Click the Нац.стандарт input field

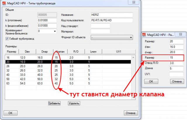[x=100, y=26]
